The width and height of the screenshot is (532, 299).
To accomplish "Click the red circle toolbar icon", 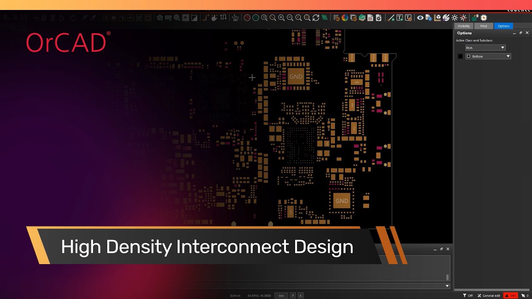I will tap(247, 18).
